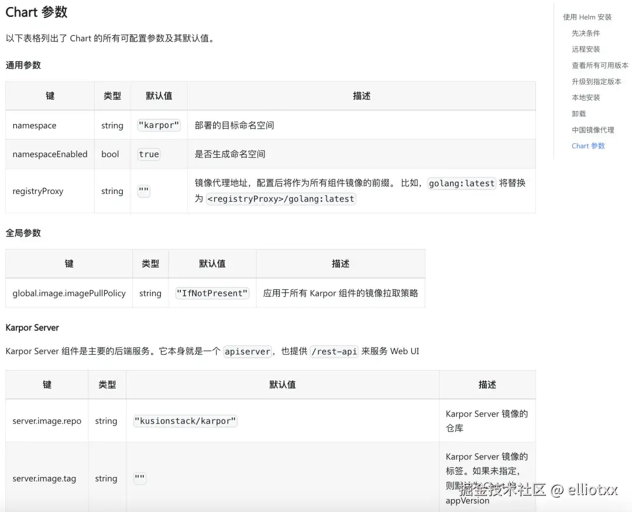Go to '远程安装' sidebar link
The image size is (632, 512).
[586, 49]
